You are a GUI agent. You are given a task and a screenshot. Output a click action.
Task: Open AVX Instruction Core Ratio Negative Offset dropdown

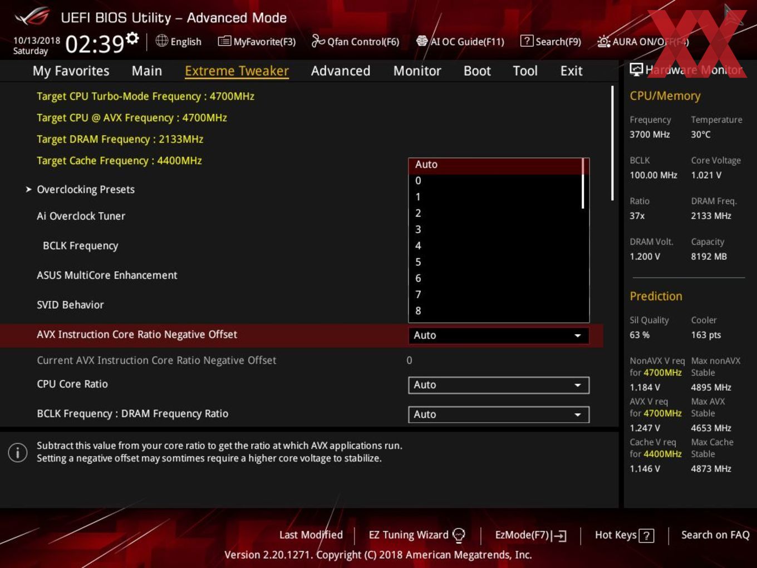click(x=499, y=335)
